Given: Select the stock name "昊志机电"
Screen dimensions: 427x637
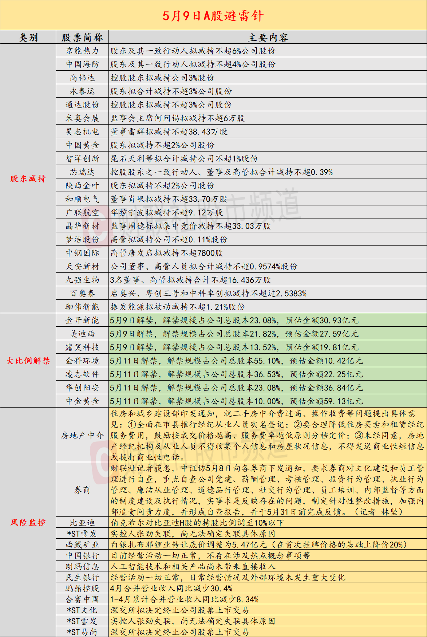Looking at the screenshot, I should [x=82, y=131].
